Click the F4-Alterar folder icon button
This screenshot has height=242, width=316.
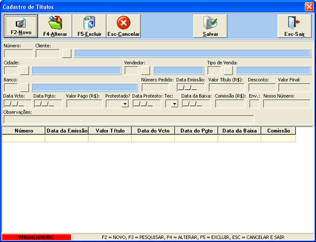click(x=55, y=26)
